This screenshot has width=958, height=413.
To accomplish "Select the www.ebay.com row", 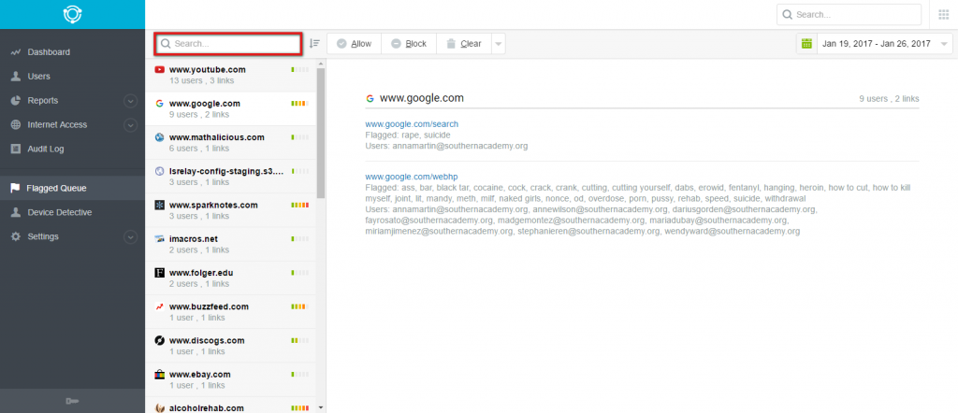I will [x=230, y=379].
